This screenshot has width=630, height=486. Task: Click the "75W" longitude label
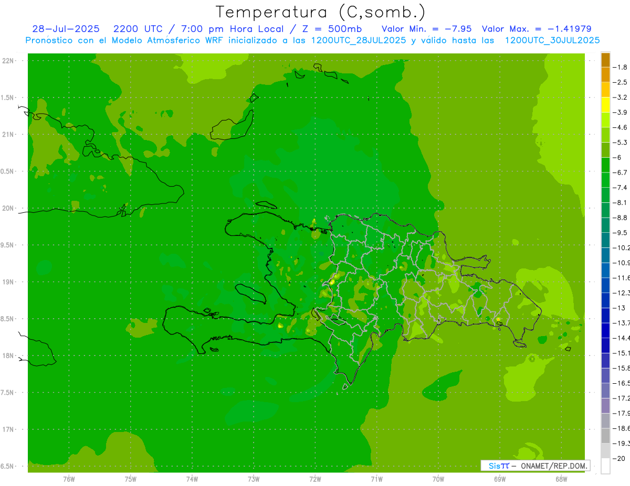coord(130,479)
